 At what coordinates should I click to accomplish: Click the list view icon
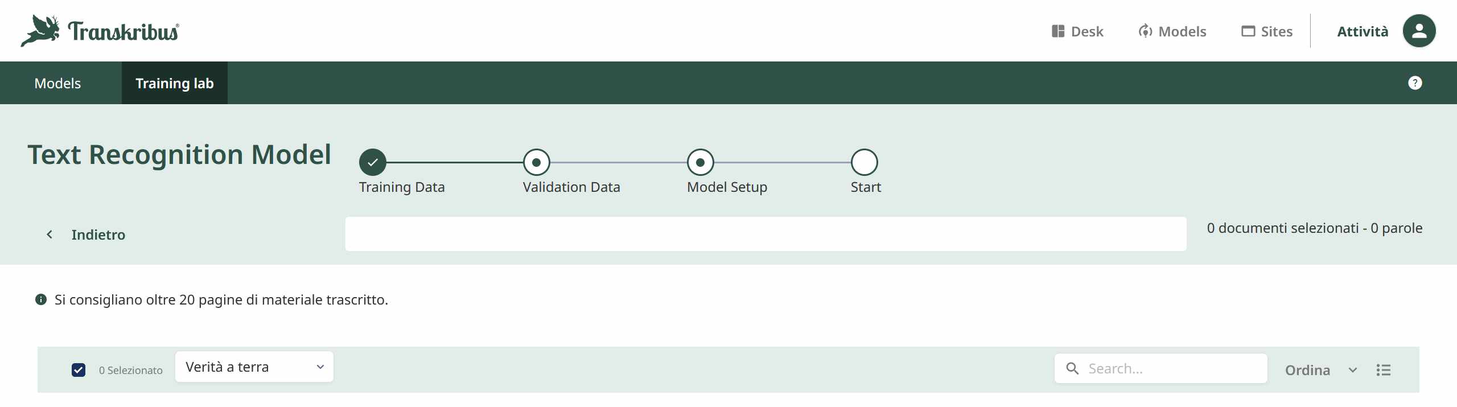pyautogui.click(x=1384, y=370)
